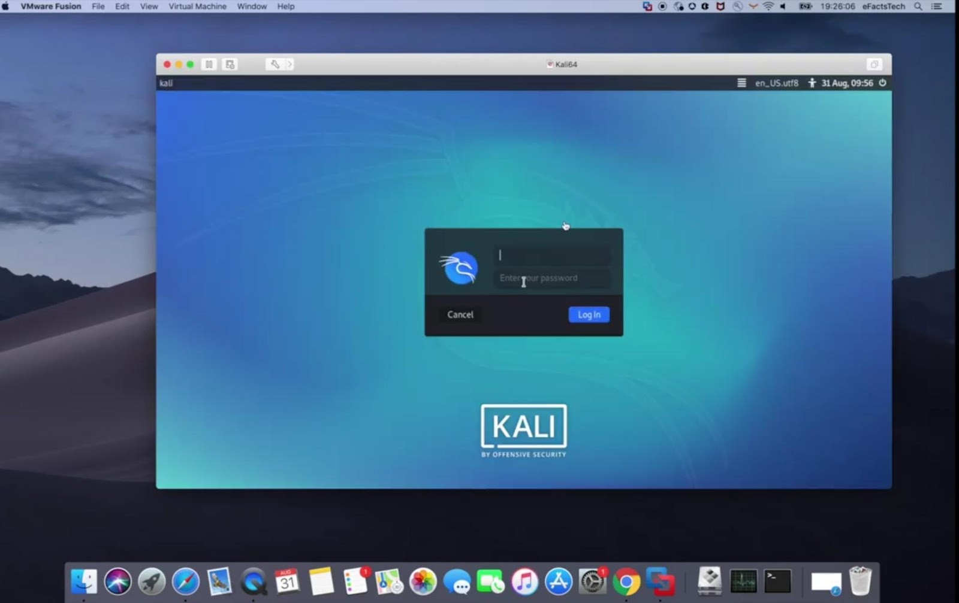Open Calendar from the dock
Screen dimensions: 959x603
pyautogui.click(x=287, y=581)
